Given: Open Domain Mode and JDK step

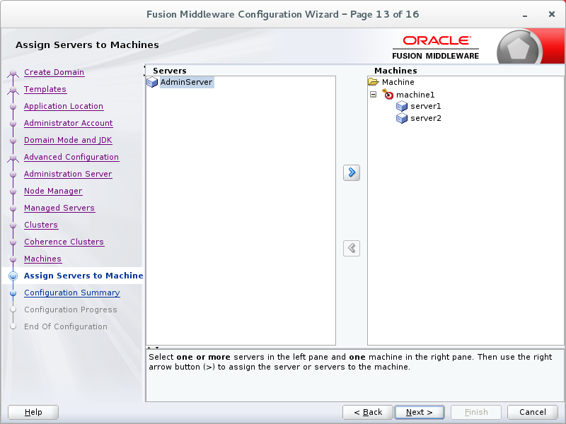Looking at the screenshot, I should [68, 140].
